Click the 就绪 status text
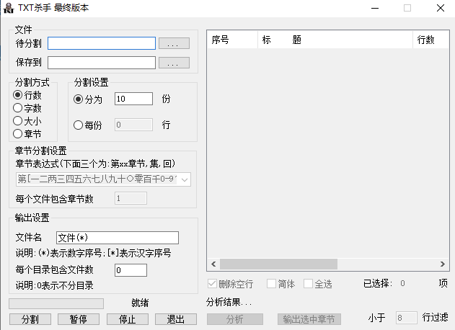455x330 pixels. [140, 303]
